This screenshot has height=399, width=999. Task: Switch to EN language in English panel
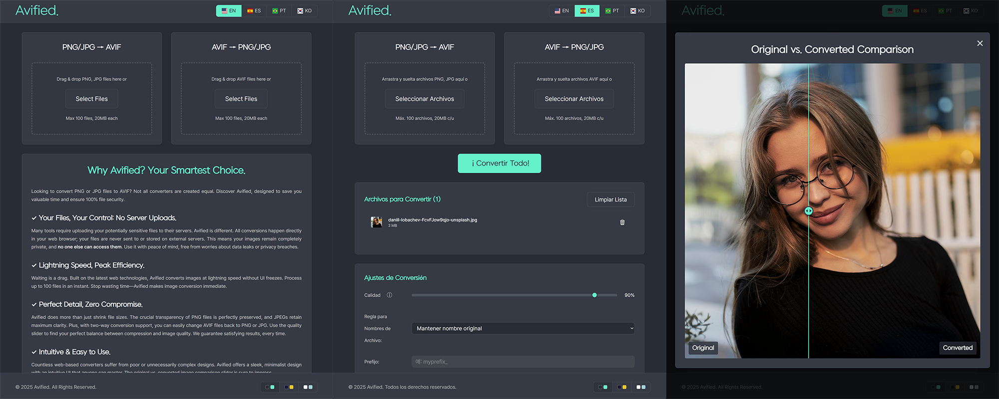point(229,10)
